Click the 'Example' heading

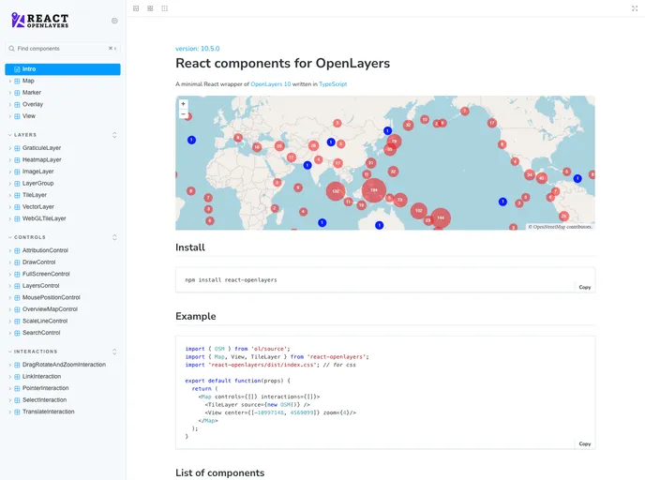point(195,316)
